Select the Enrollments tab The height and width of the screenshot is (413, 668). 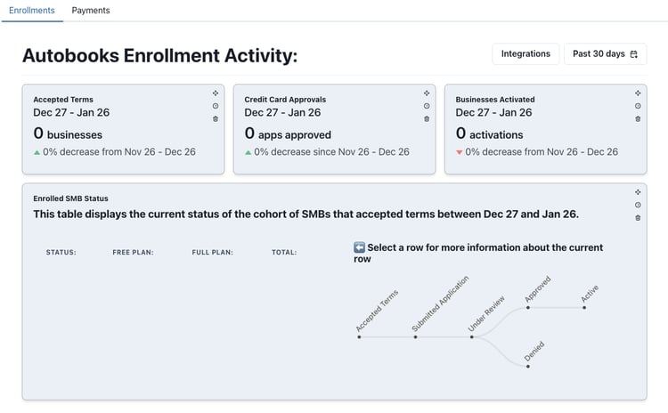coord(32,11)
